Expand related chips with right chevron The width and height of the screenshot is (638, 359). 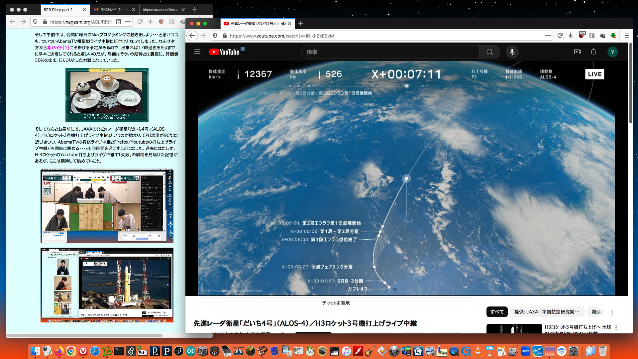(x=612, y=312)
